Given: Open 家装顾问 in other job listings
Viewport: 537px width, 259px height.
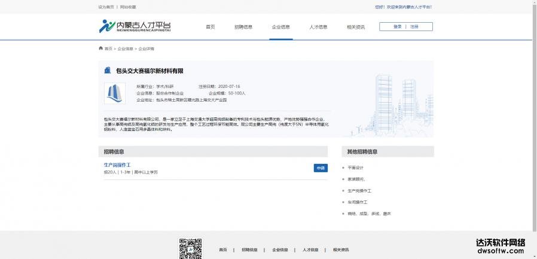Looking at the screenshot, I should pos(356,179).
